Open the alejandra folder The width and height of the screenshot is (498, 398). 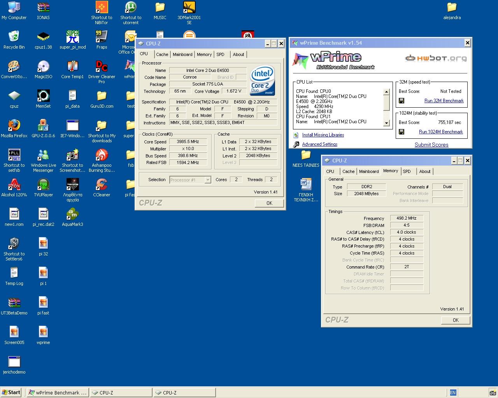pyautogui.click(x=452, y=10)
